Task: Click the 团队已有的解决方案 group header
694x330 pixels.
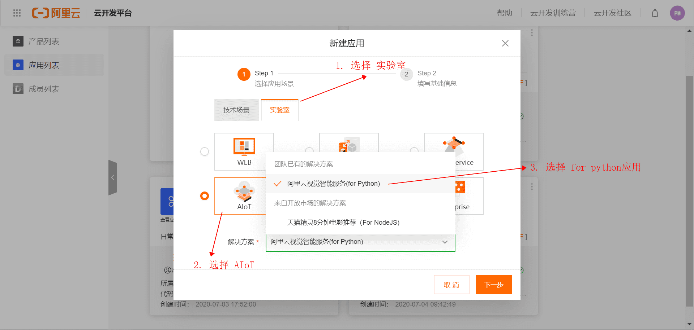Action: tap(304, 164)
